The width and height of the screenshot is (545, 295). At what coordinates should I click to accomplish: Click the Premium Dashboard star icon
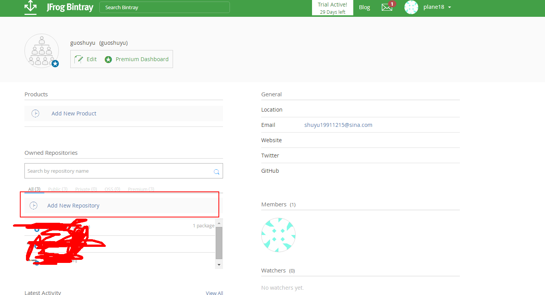click(x=108, y=59)
